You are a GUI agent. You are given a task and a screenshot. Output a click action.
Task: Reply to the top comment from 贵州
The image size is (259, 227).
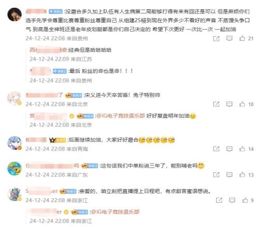(x=229, y=38)
